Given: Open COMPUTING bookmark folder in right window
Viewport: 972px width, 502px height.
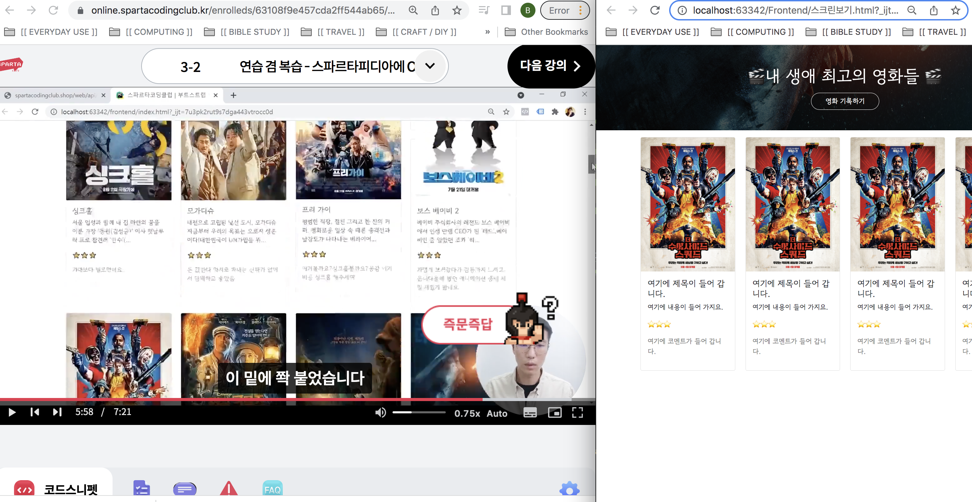Looking at the screenshot, I should 752,32.
